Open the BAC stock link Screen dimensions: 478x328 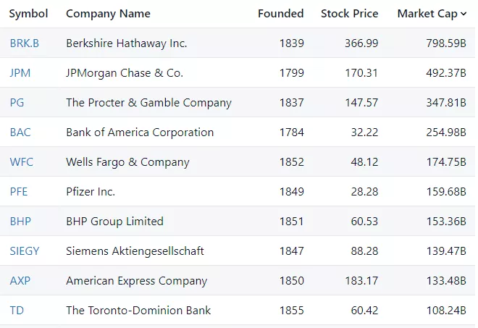20,133
